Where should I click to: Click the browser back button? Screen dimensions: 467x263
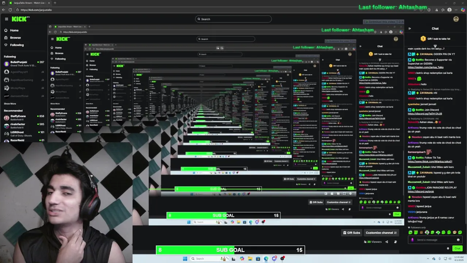pos(4,10)
